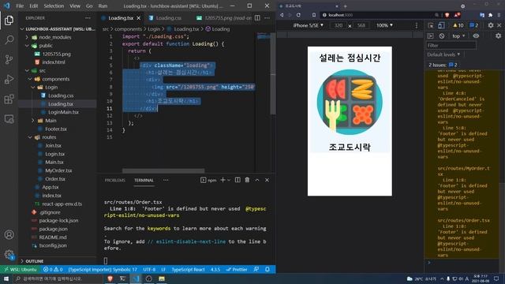
Task: Open the Run and Debug view
Action: (9, 79)
